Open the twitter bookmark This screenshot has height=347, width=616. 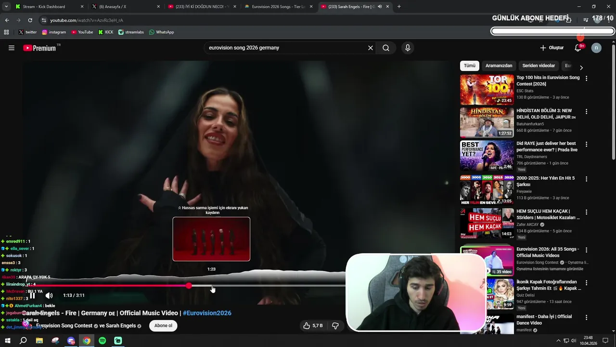[x=27, y=32]
